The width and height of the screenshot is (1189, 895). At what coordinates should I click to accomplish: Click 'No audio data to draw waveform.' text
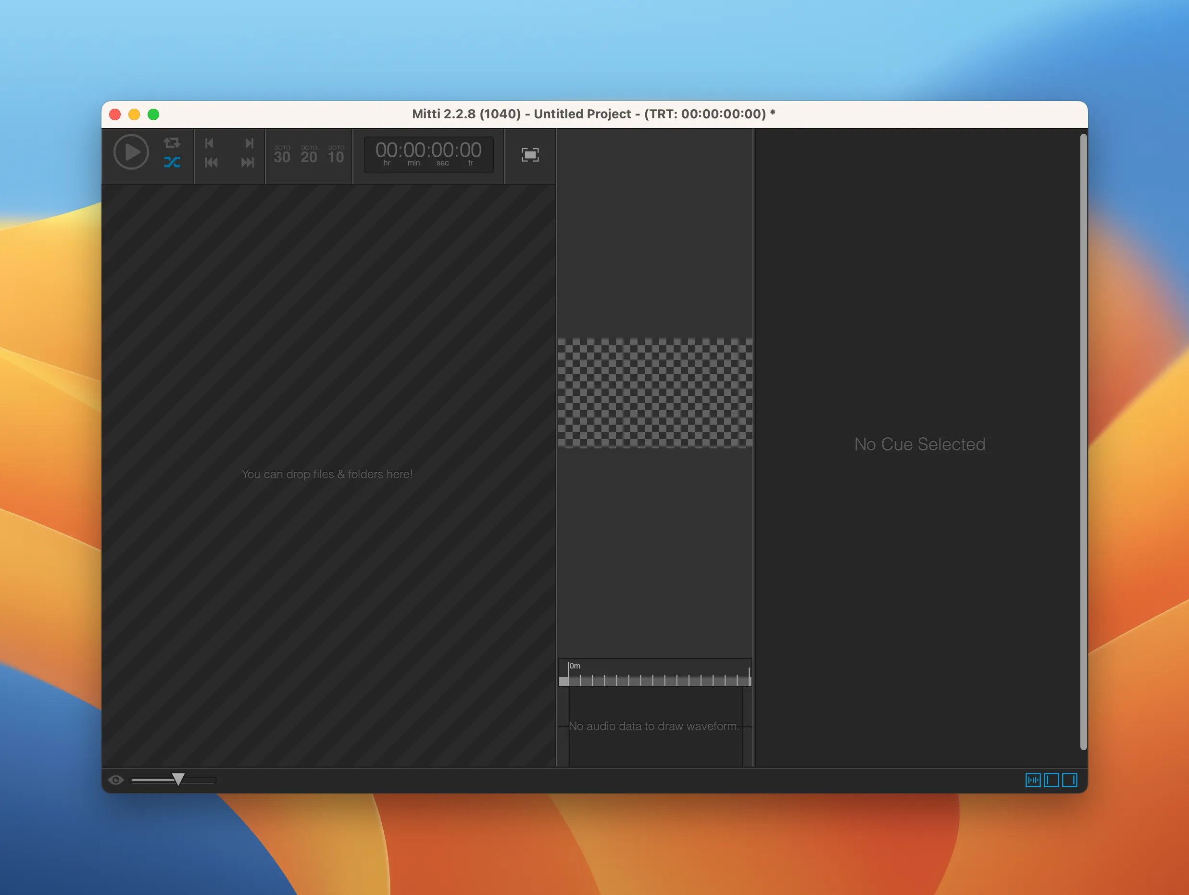click(653, 726)
